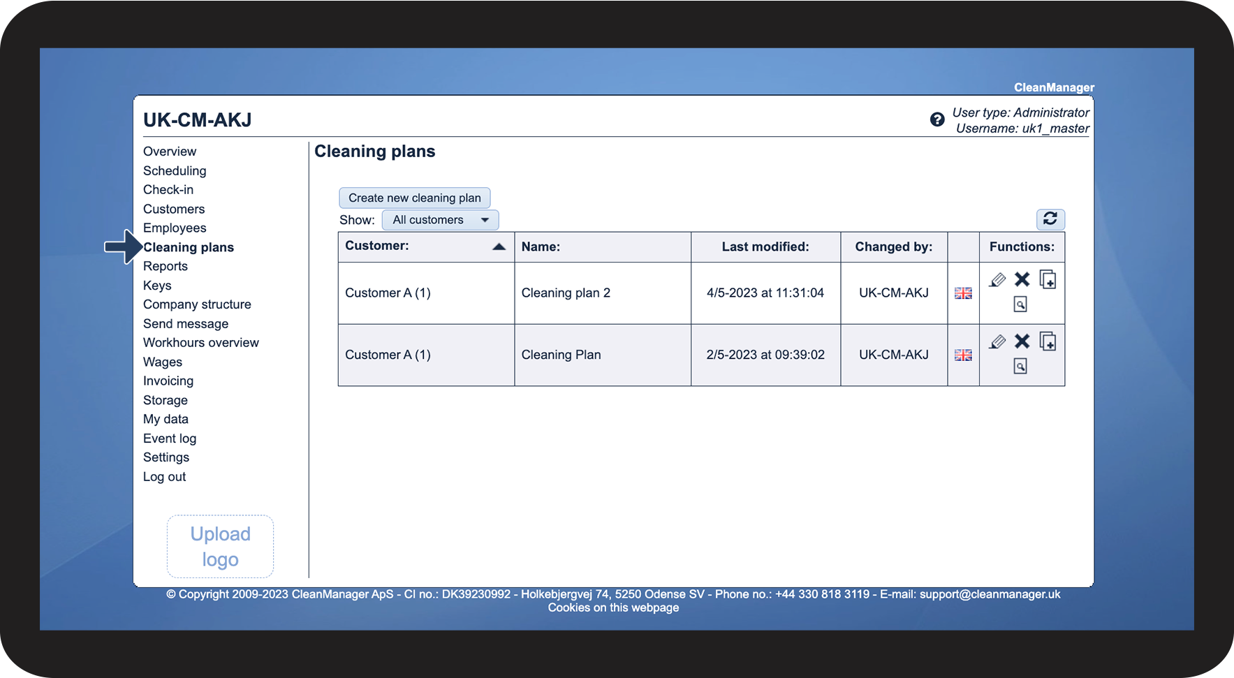This screenshot has width=1234, height=678.
Task: Duplicate the Cleaning Plan row with copy icon
Action: [1048, 341]
